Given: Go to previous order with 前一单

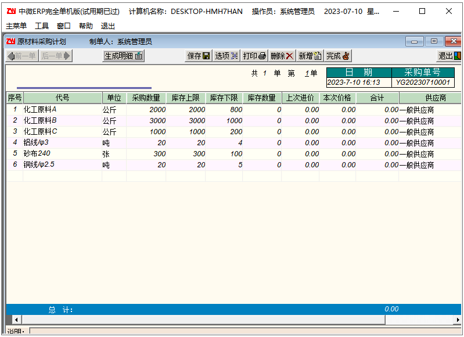Looking at the screenshot, I should tap(22, 56).
